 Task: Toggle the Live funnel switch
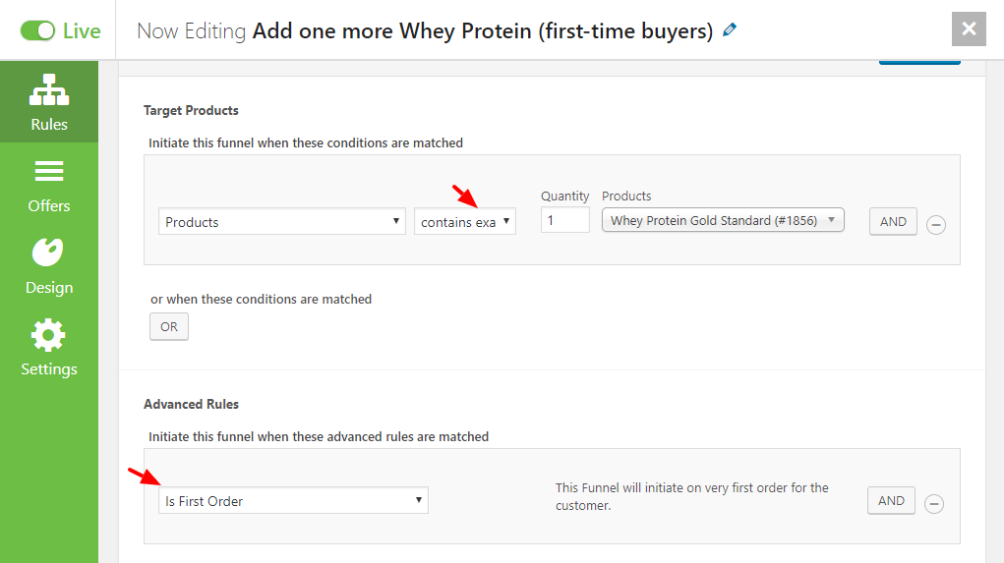37,30
